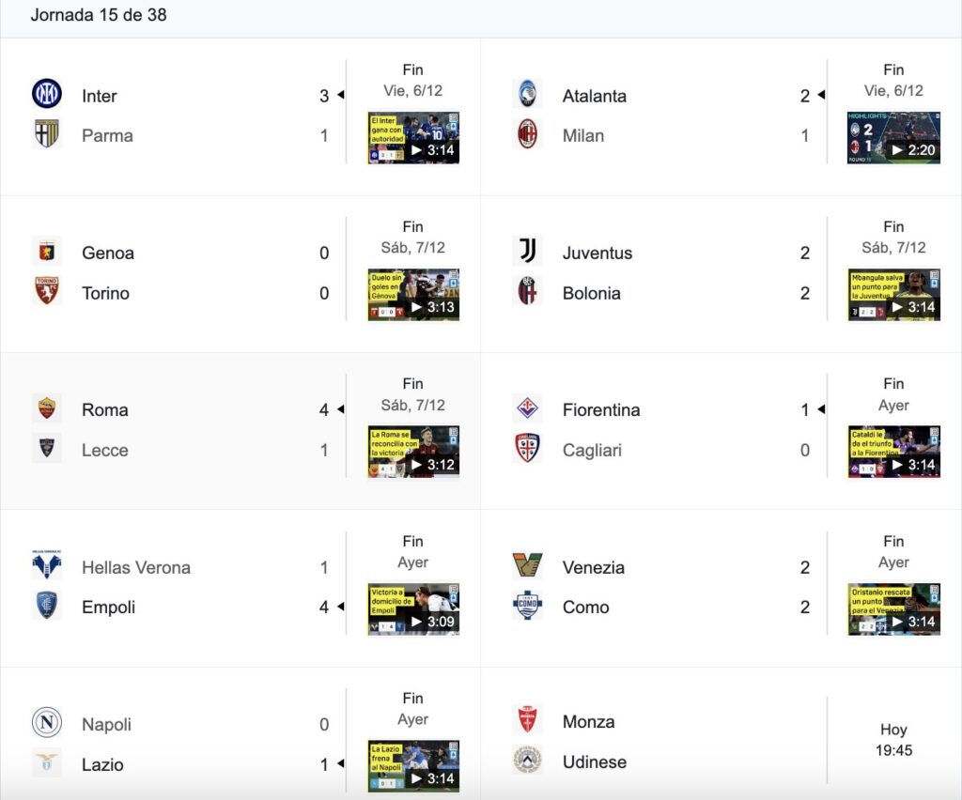This screenshot has height=800, width=962.
Task: Play the Inter vs Parma highlights video
Action: [413, 138]
